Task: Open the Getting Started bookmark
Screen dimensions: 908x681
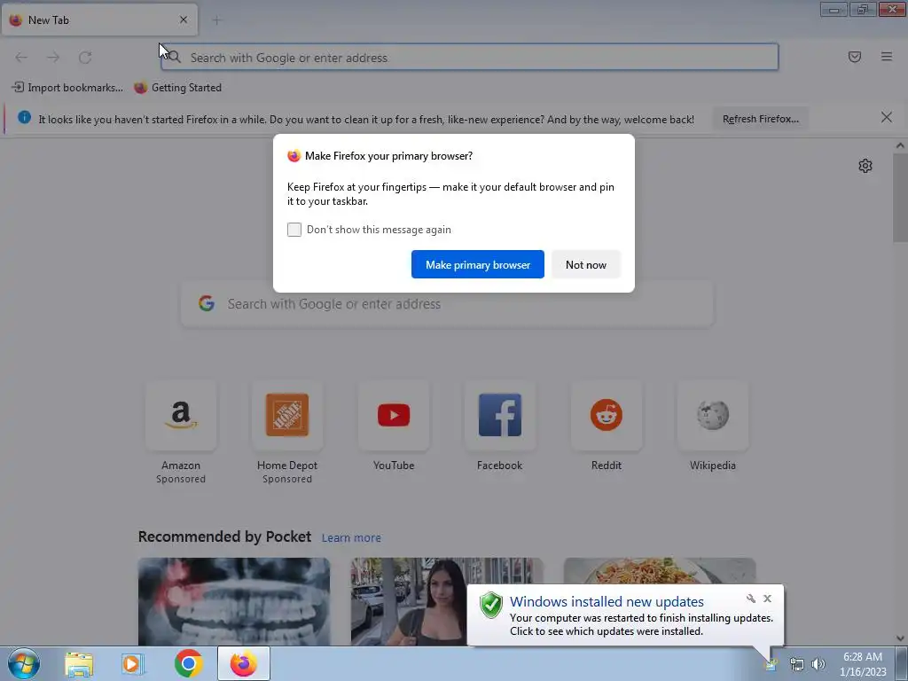Action: [x=177, y=88]
